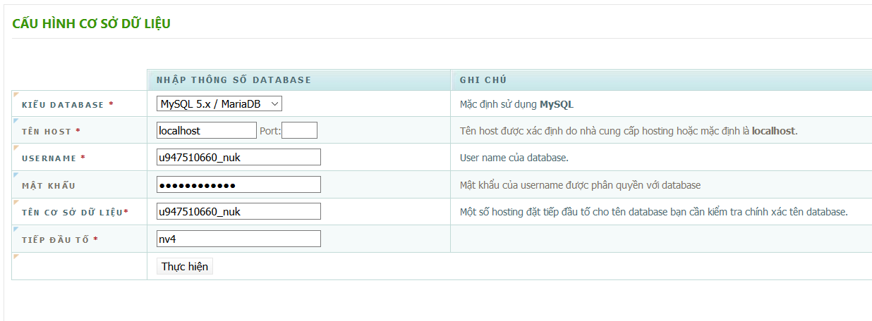Click the 'Kiểu Database' row label
This screenshot has width=872, height=321.
tap(68, 104)
